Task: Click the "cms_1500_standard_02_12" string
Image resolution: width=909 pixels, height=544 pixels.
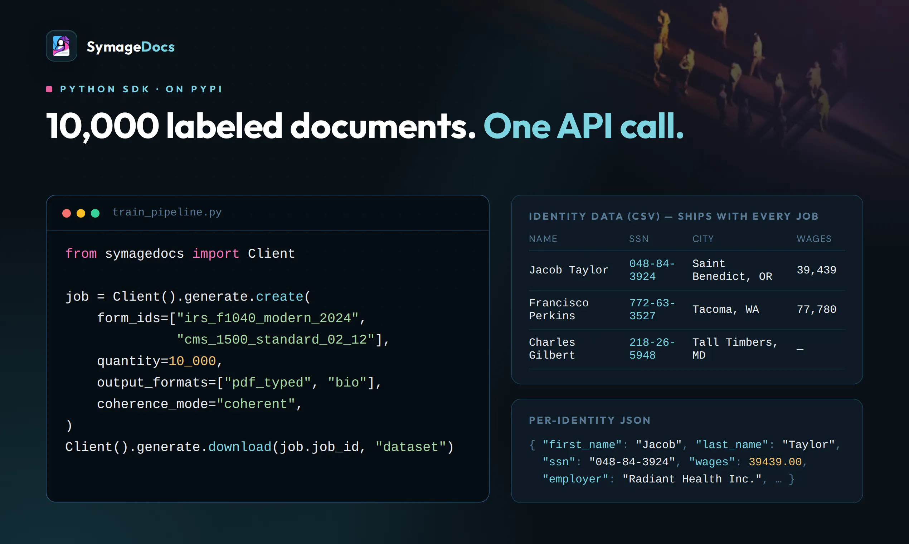Action: (x=275, y=339)
